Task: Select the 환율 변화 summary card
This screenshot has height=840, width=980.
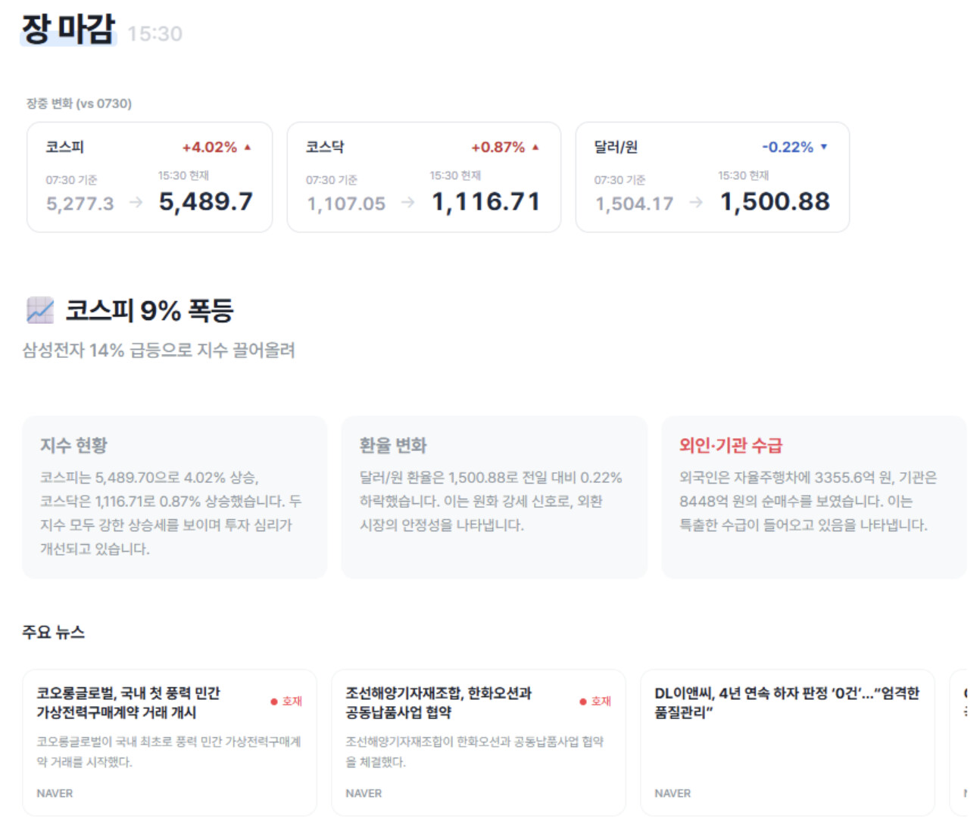Action: [x=494, y=497]
